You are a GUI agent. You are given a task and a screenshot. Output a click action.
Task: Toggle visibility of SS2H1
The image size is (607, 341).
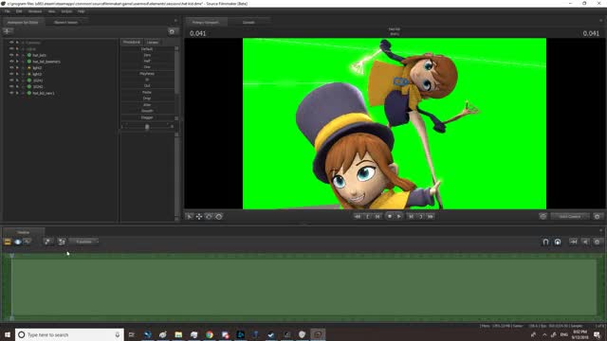point(11,80)
